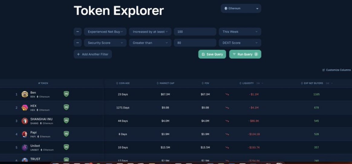Image resolution: width=352 pixels, height=164 pixels.
Task: Sort by Exp Net Buyers column
Action: point(312,83)
